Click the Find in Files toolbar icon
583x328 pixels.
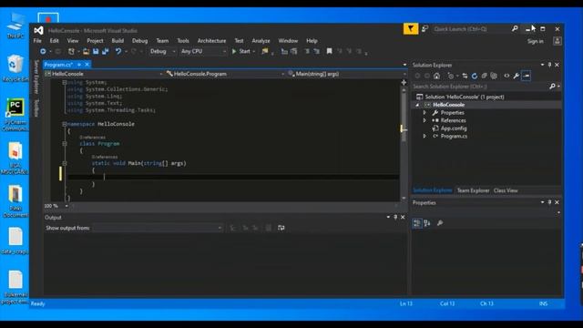265,51
